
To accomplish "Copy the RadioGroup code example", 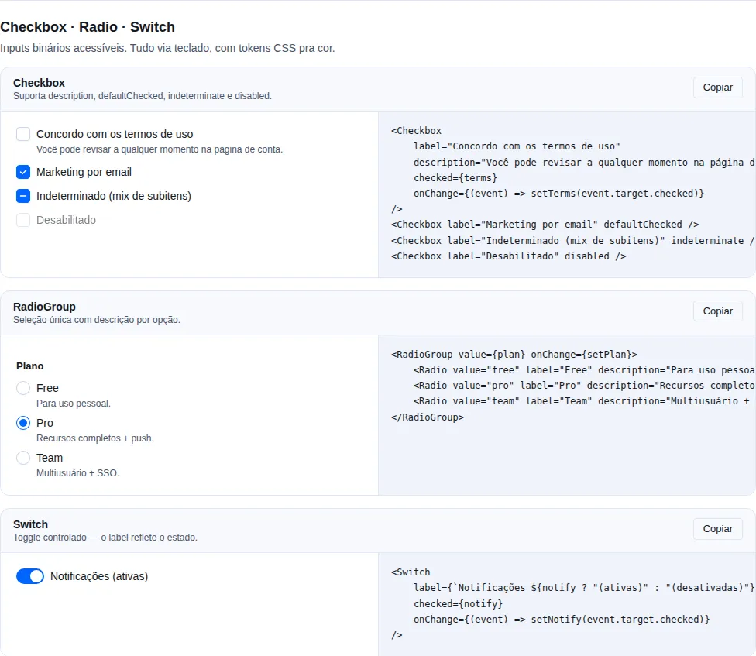I will [x=717, y=311].
